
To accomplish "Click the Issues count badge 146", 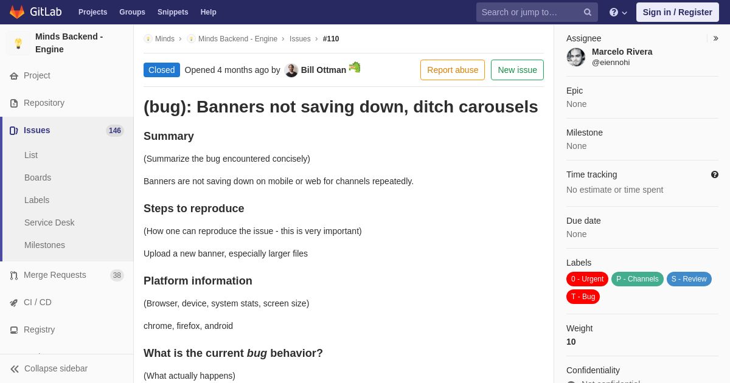I will click(x=115, y=131).
